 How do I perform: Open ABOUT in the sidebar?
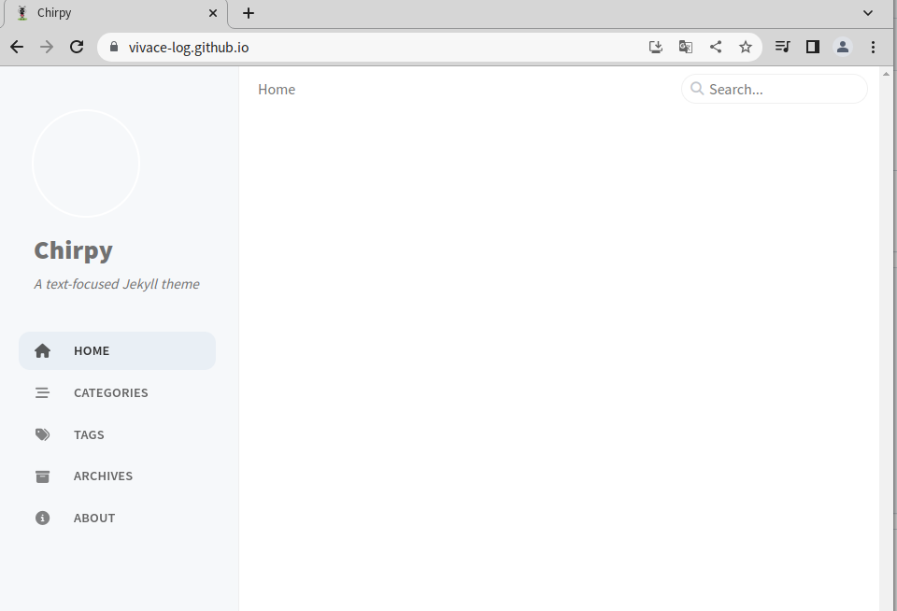click(117, 518)
